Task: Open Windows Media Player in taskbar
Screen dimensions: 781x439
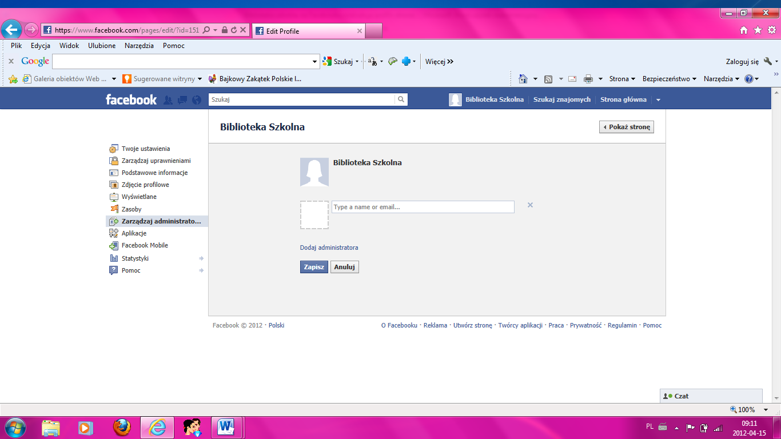Action: [x=86, y=427]
